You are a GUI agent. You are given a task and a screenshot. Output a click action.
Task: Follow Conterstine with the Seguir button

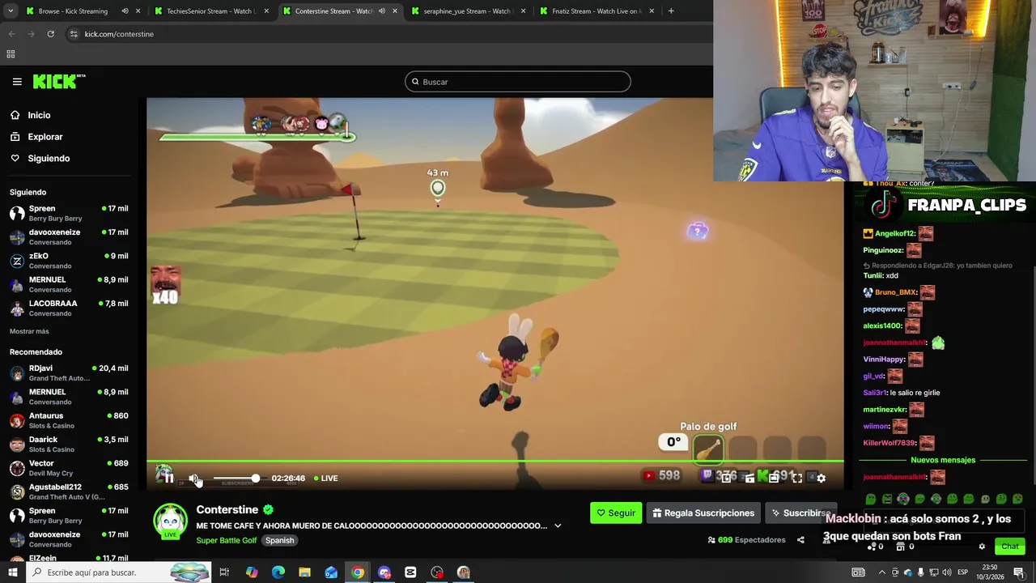[616, 513]
